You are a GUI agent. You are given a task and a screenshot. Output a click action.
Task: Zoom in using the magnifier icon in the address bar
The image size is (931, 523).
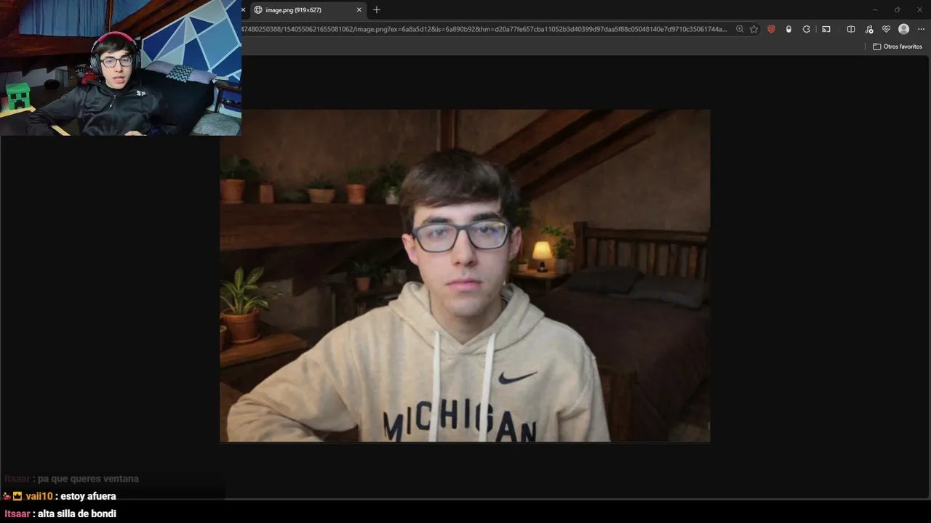pyautogui.click(x=740, y=29)
